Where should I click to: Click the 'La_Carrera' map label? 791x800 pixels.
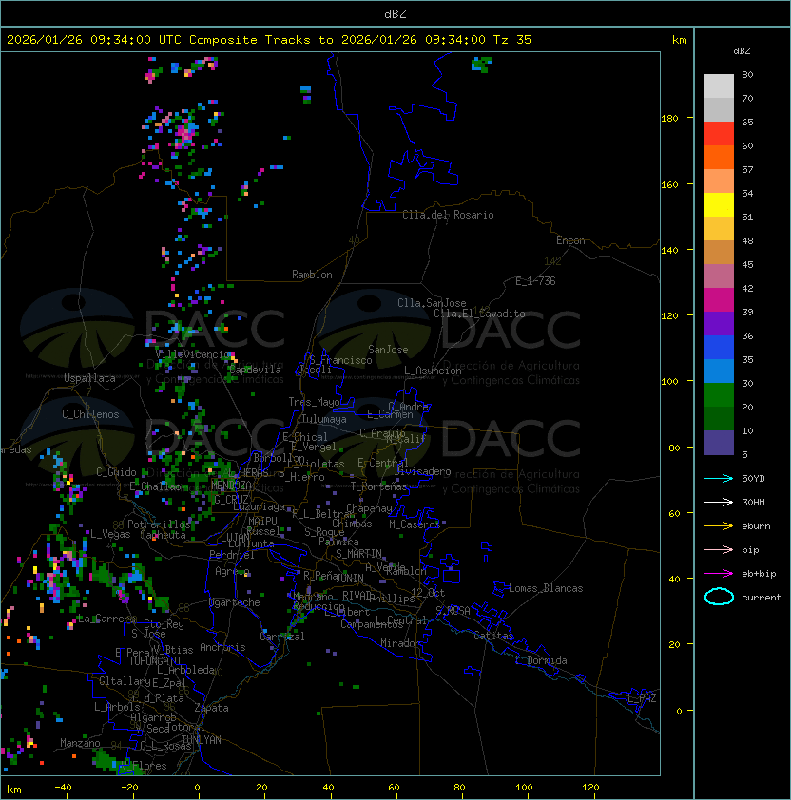106,619
